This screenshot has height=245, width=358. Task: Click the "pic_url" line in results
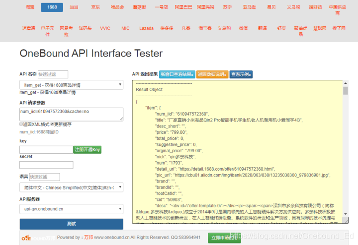pyautogui.click(x=243, y=175)
